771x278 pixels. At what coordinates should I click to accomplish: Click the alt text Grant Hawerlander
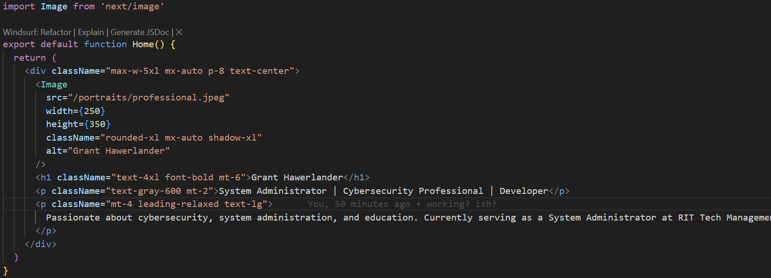pyautogui.click(x=119, y=151)
